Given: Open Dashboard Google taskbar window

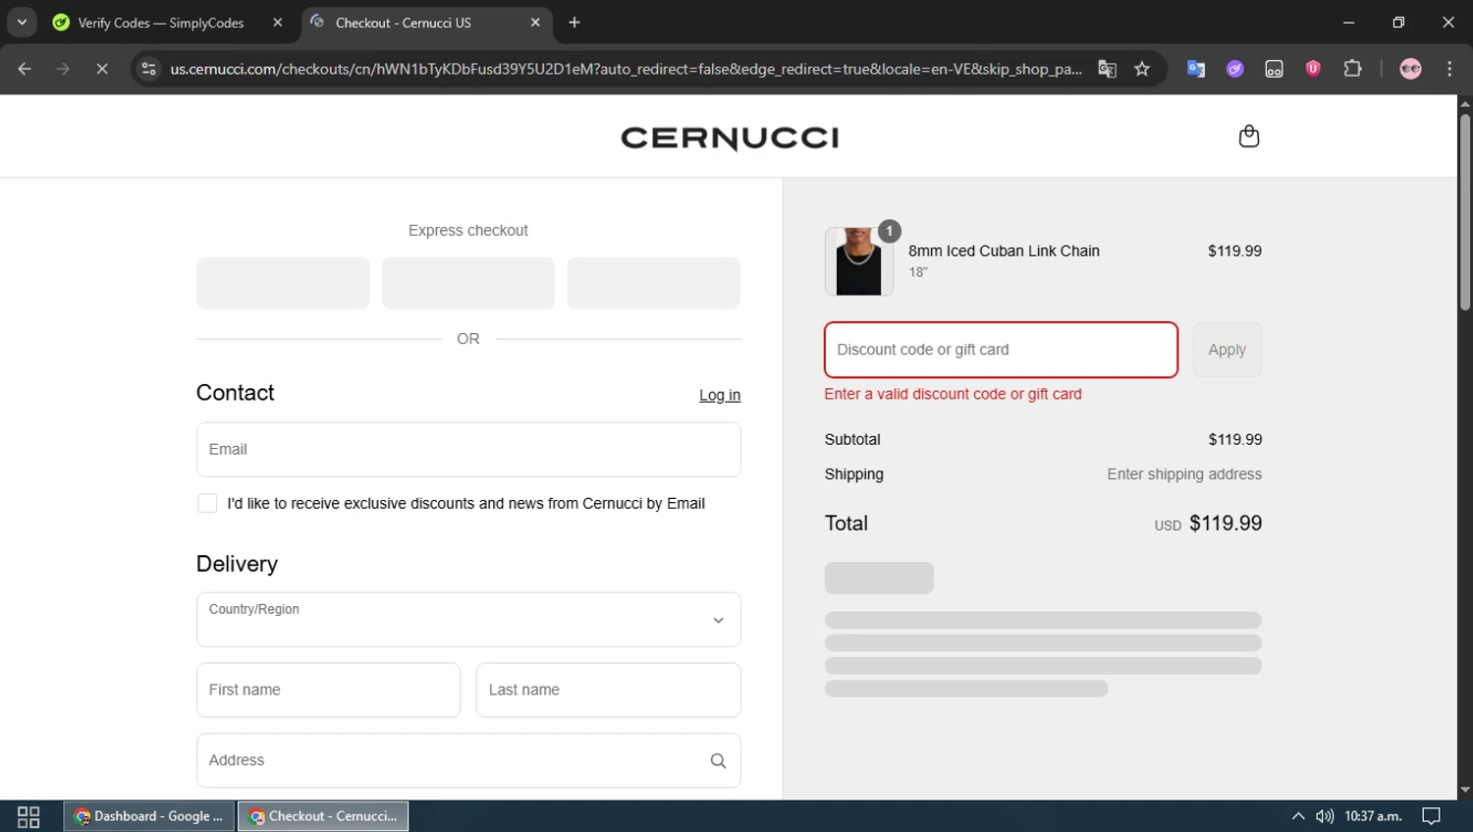Looking at the screenshot, I should (149, 816).
